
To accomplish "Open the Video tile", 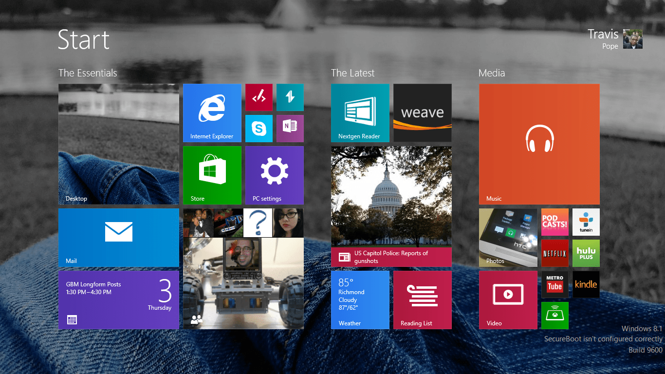I will [508, 300].
